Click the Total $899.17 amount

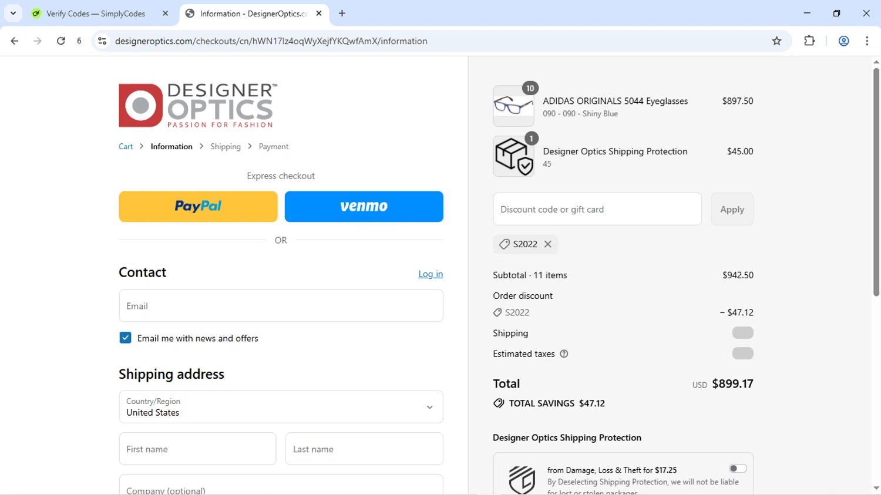[732, 383]
